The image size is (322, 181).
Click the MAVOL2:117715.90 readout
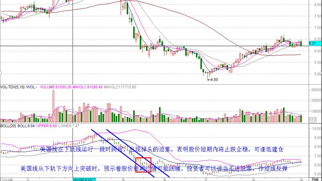click(x=120, y=87)
